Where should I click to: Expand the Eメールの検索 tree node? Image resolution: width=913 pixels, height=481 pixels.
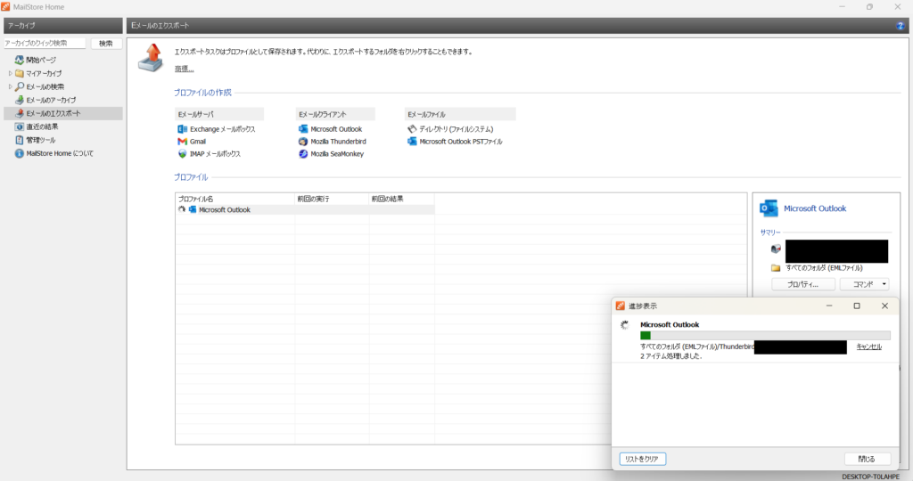pos(10,86)
